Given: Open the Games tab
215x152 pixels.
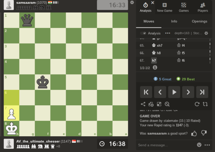Looking at the screenshot, I should [184, 7].
